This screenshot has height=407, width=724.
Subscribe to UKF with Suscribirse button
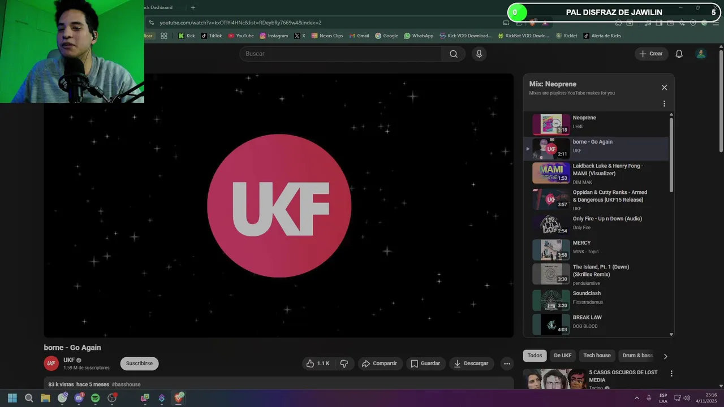[x=139, y=363]
